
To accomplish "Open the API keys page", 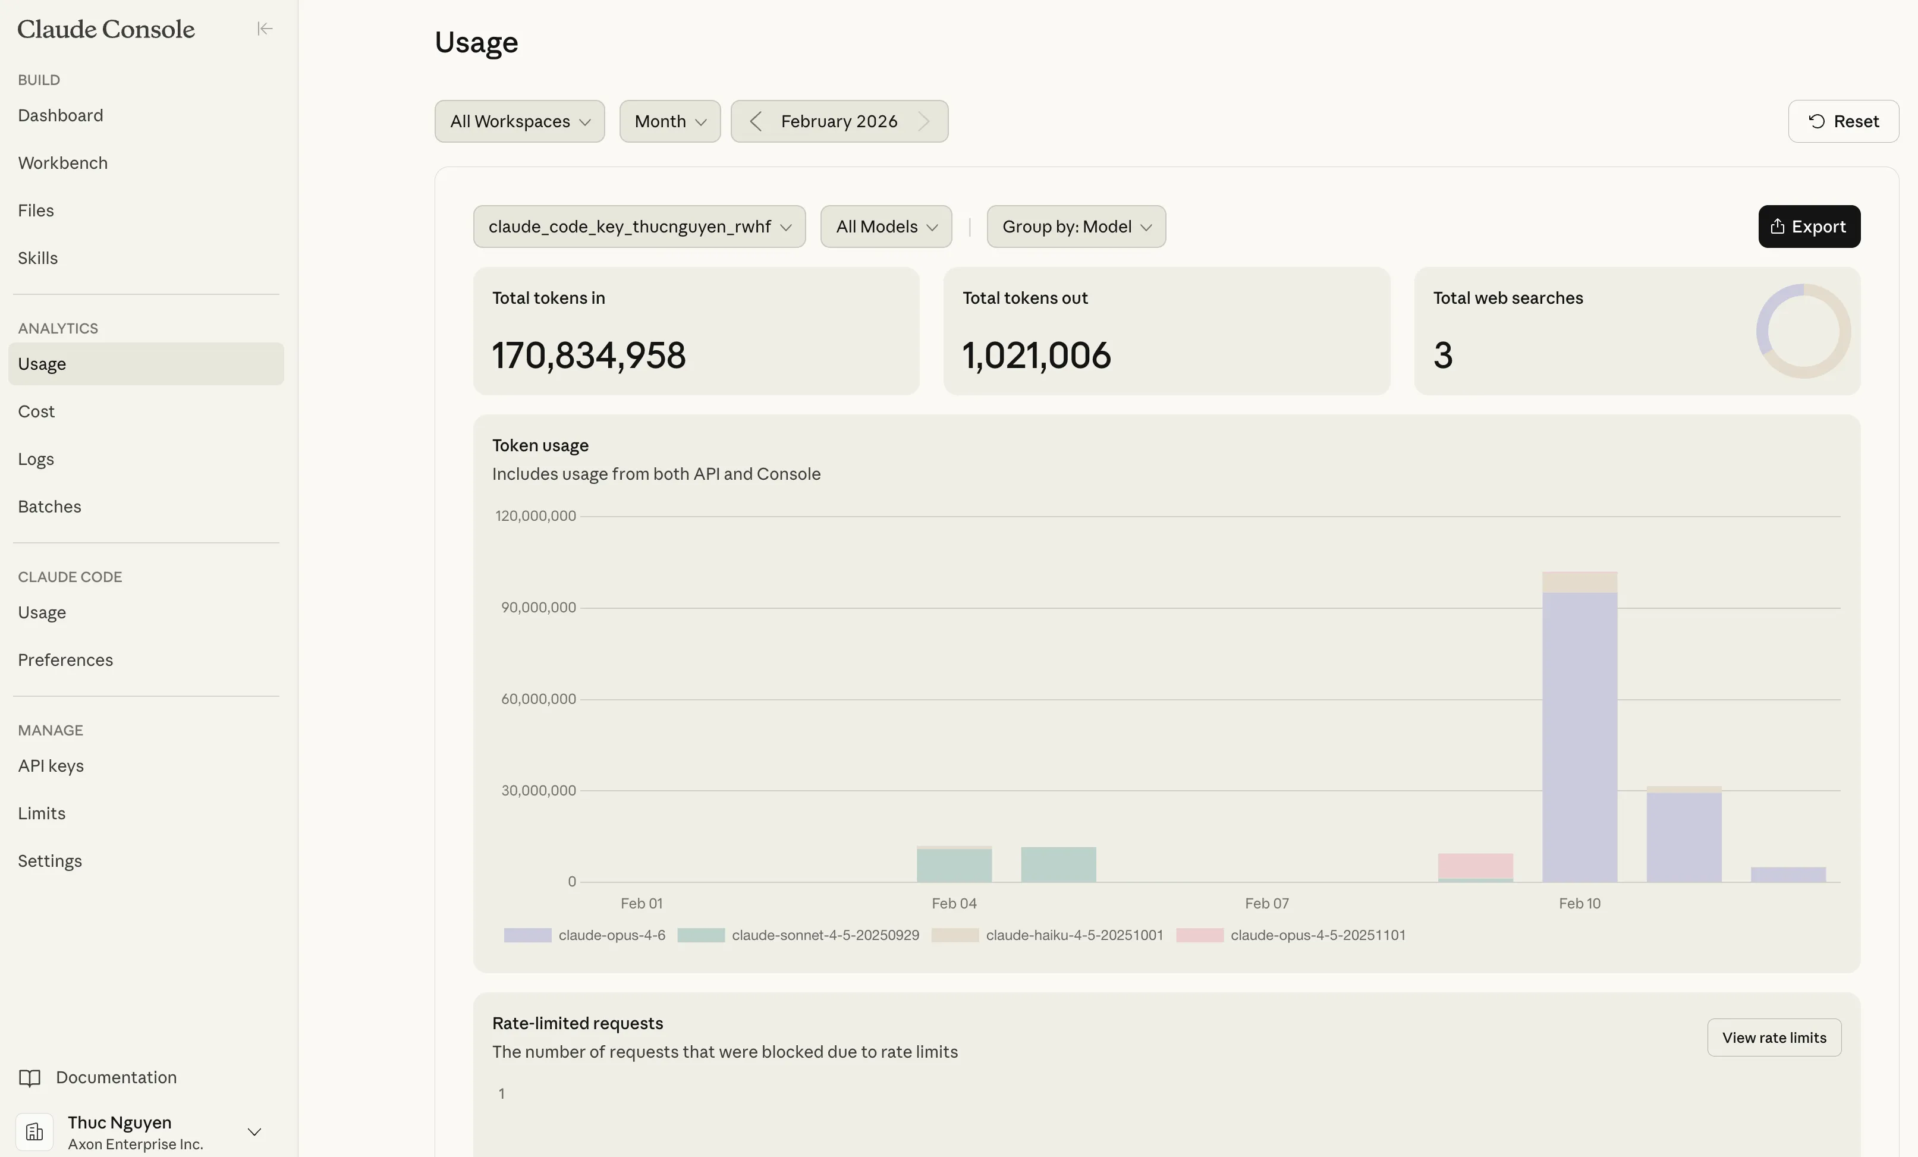I will 51,765.
